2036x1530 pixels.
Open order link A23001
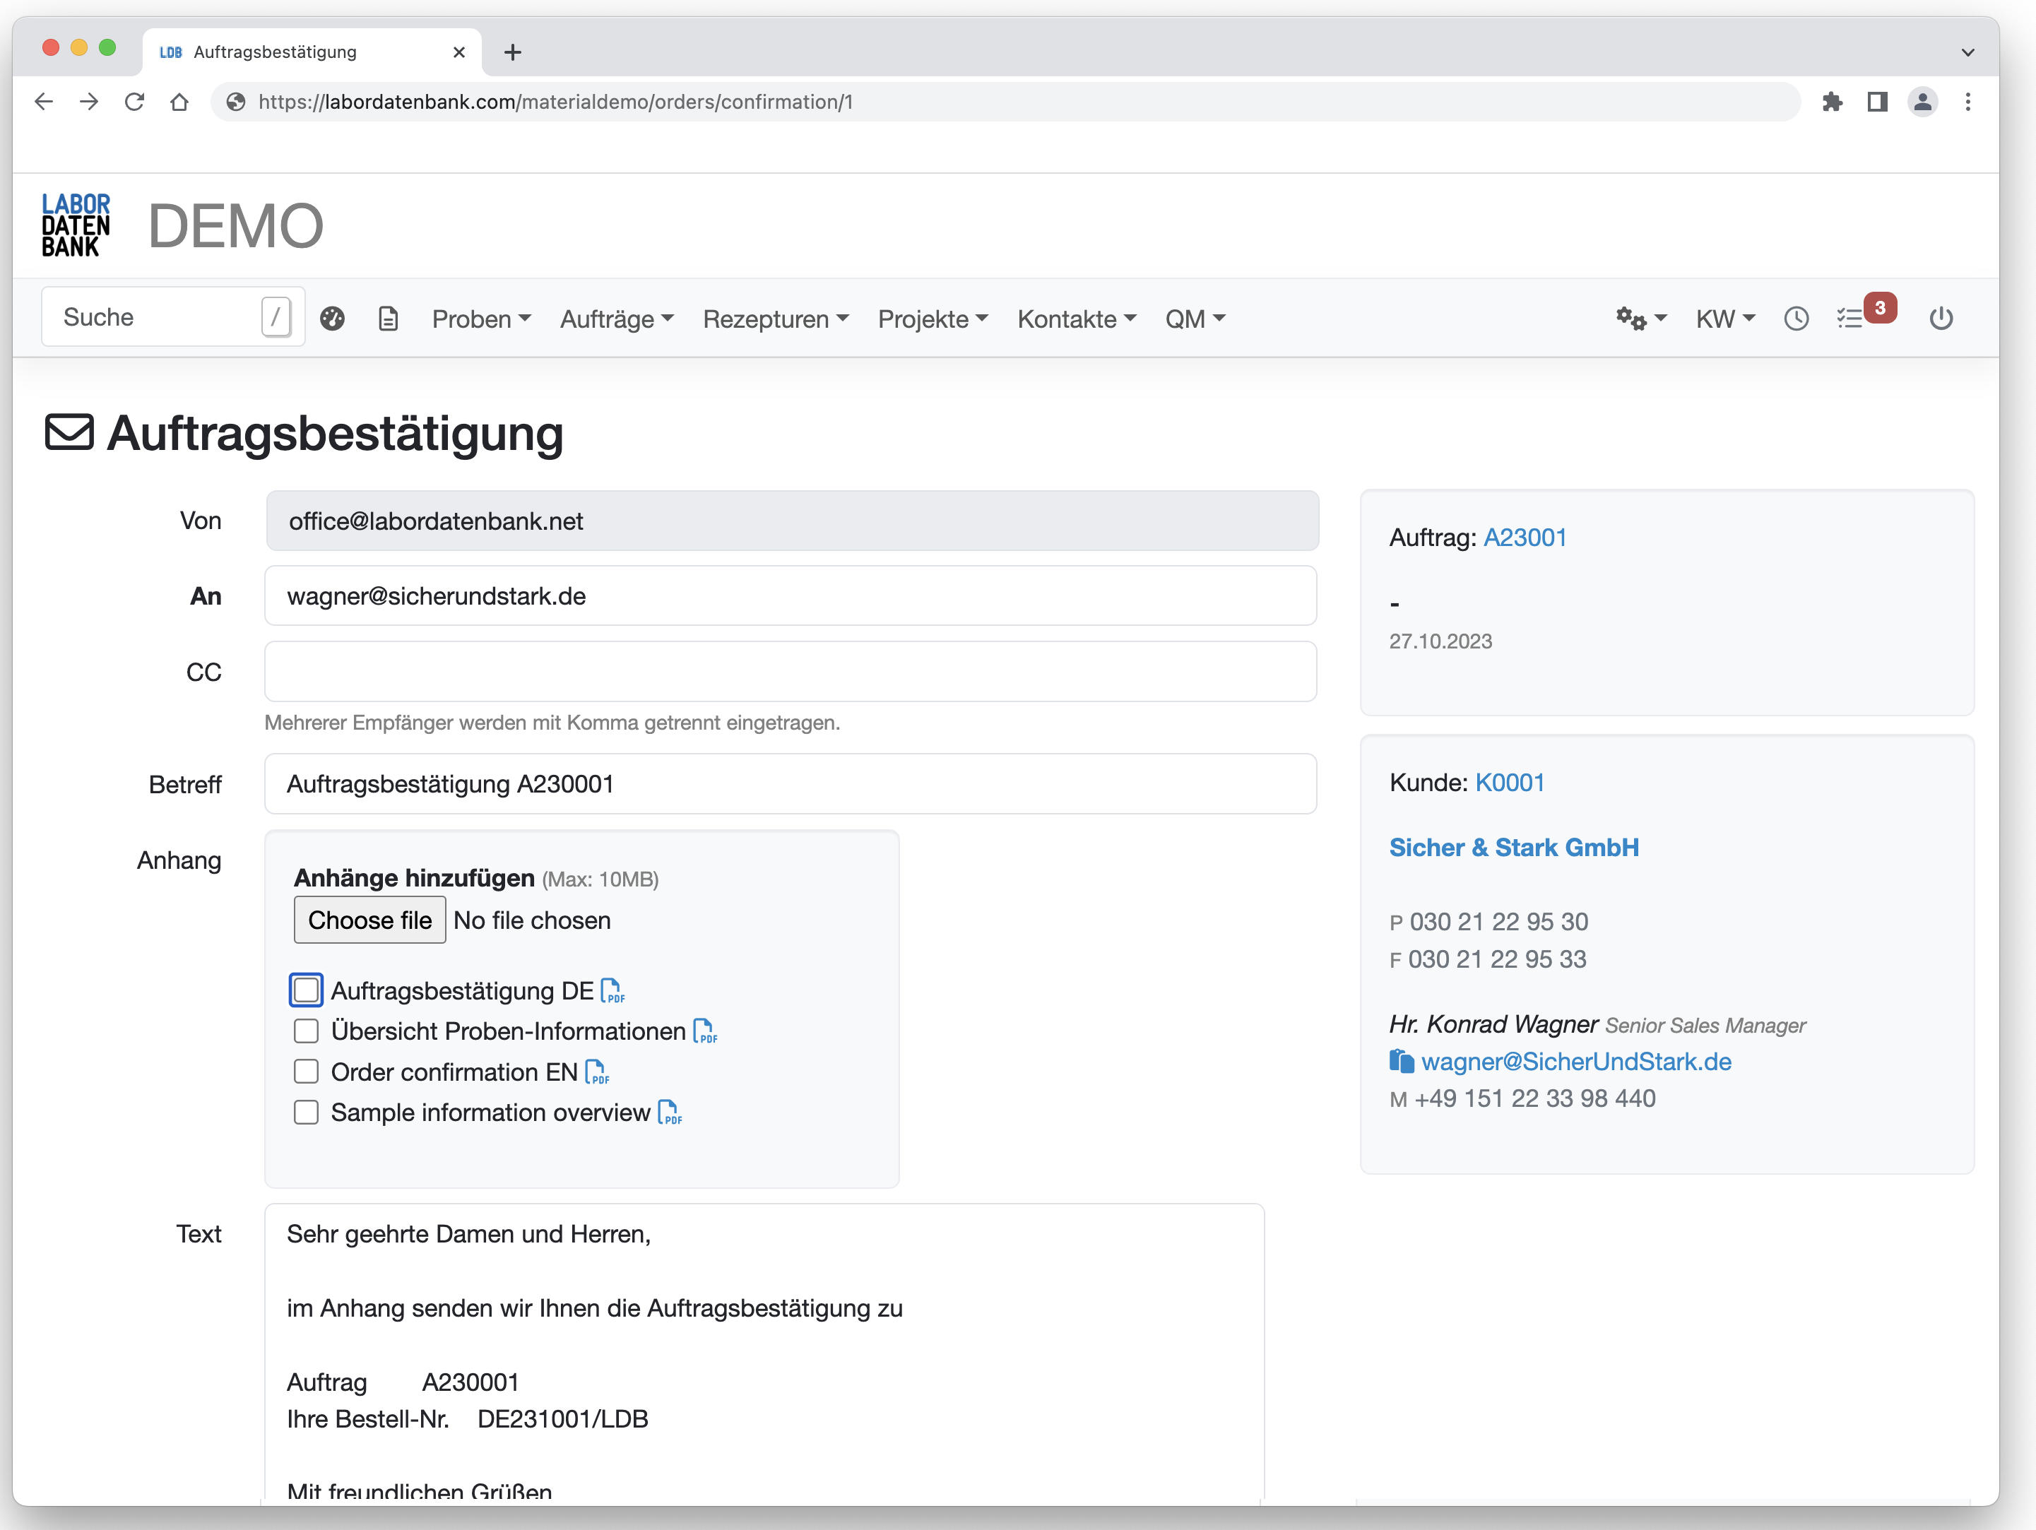pos(1525,538)
